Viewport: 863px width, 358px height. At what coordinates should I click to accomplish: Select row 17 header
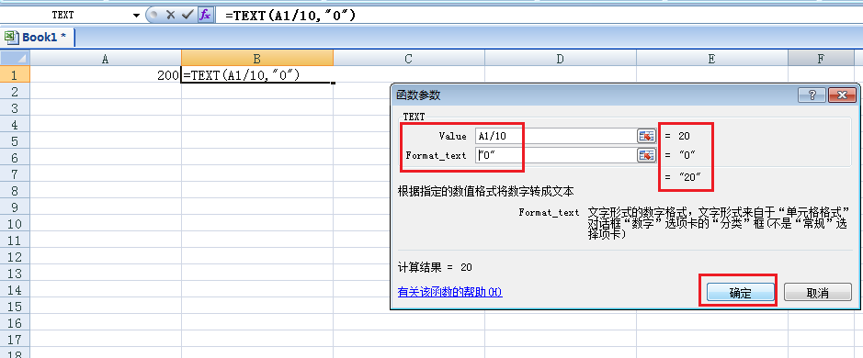tap(15, 340)
